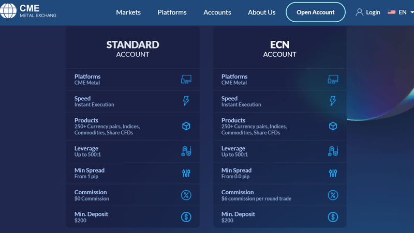The image size is (414, 233).
Task: Click the Standard account Min Spread sliders icon
Action: pos(186,173)
